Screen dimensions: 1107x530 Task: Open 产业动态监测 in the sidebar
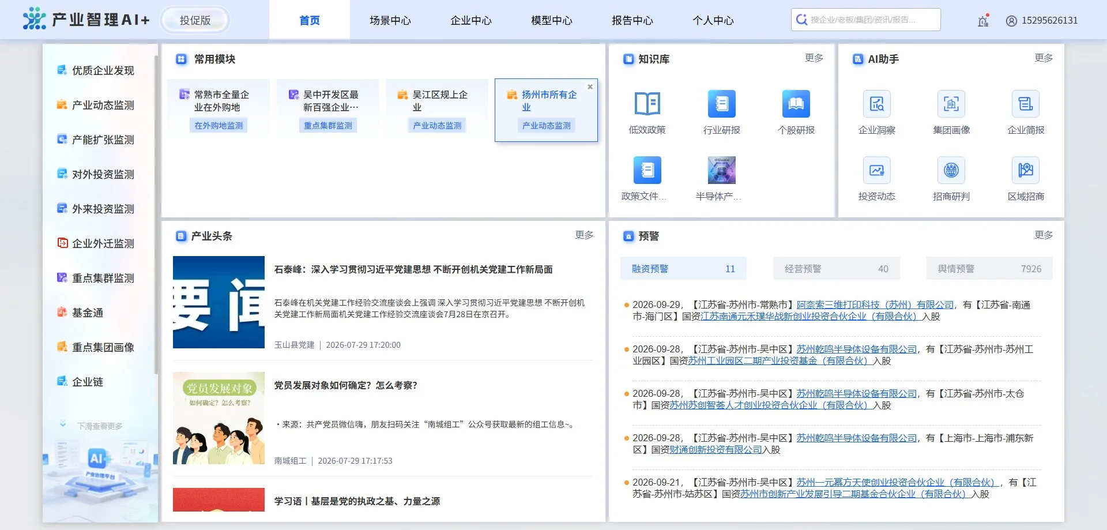coord(96,105)
